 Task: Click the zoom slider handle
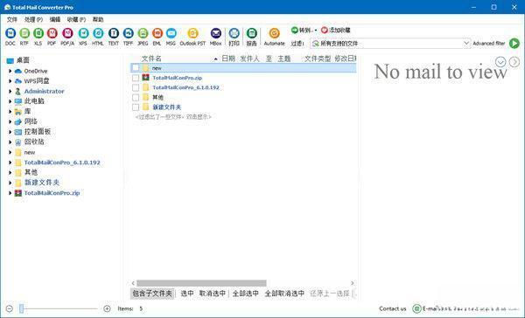click(21, 308)
